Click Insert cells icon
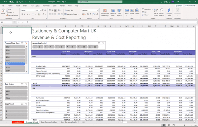Image resolution: width=198 pixels, height=127 pixels. click(x=127, y=10)
